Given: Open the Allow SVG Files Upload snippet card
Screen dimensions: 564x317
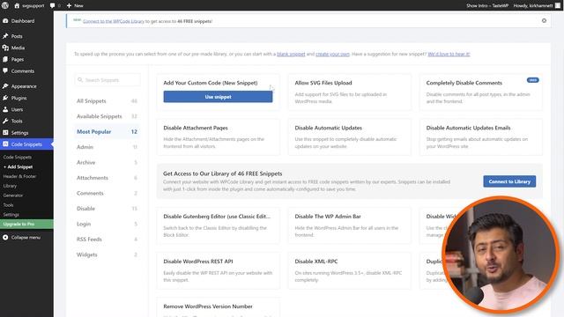Looking at the screenshot, I should (x=349, y=92).
